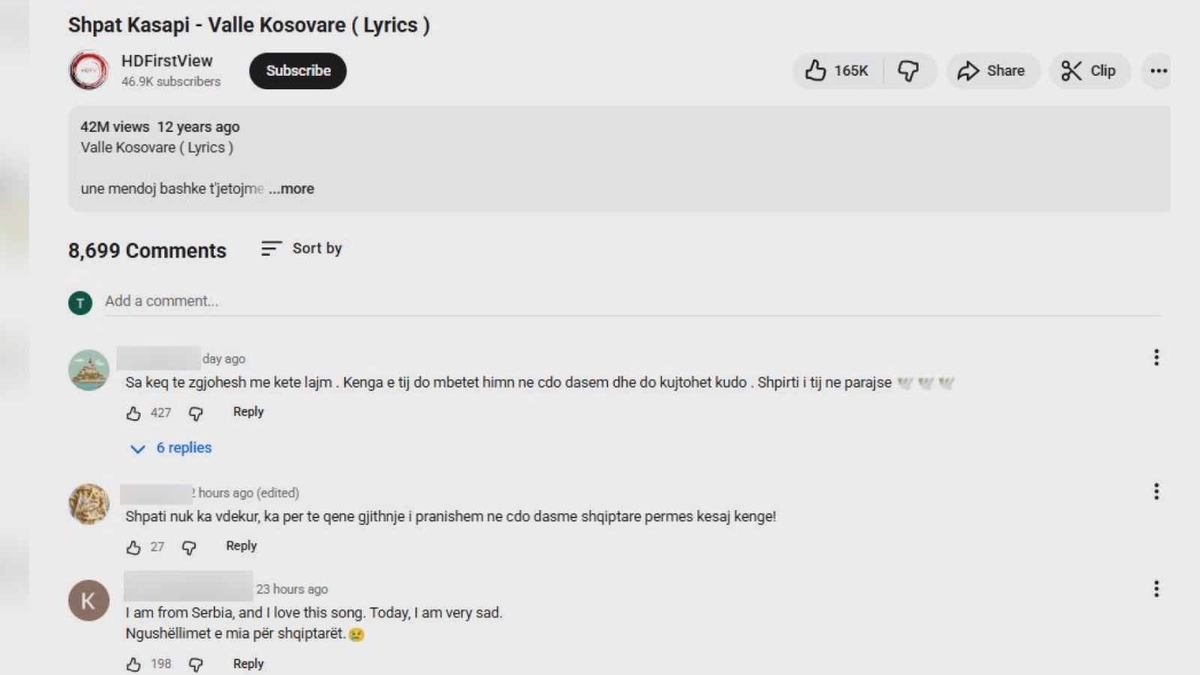Dislike the Serbia comment
Image resolution: width=1200 pixels, height=675 pixels.
click(196, 664)
